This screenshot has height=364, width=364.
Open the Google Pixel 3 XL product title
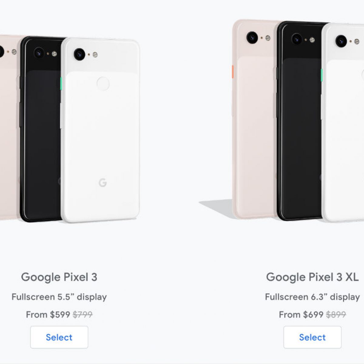click(312, 277)
